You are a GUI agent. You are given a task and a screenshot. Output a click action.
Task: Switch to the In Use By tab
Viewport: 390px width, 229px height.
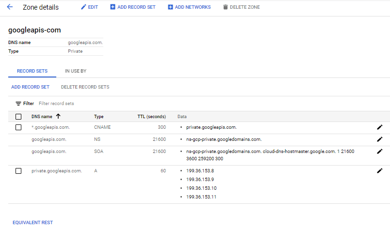click(x=76, y=71)
